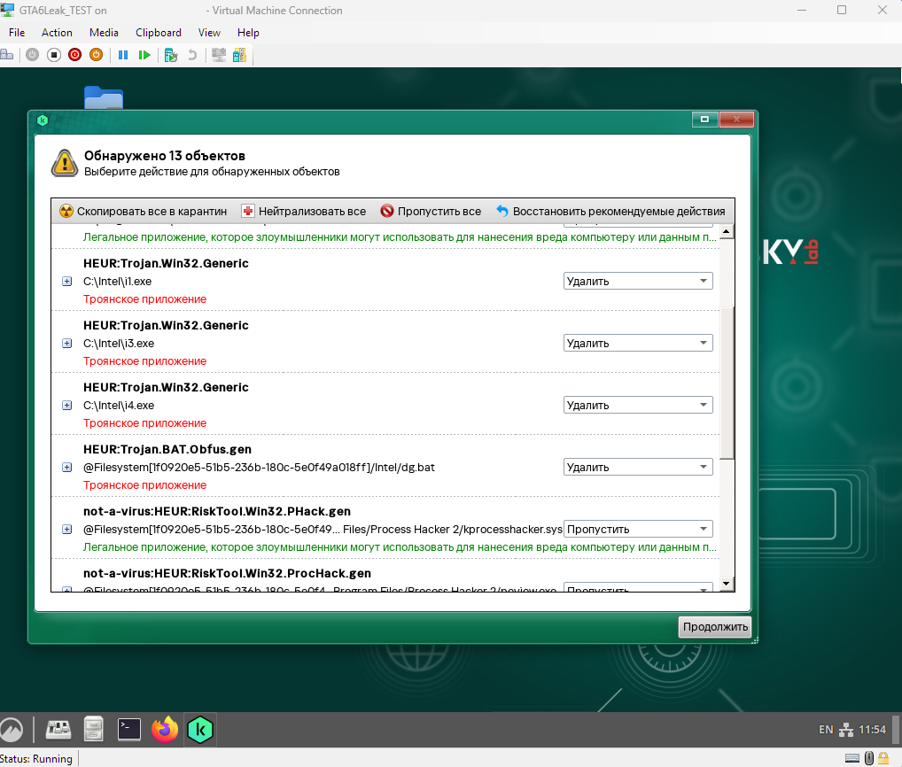This screenshot has width=902, height=767.
Task: Expand details for kprocesshacker.sys entry
Action: coord(67,530)
